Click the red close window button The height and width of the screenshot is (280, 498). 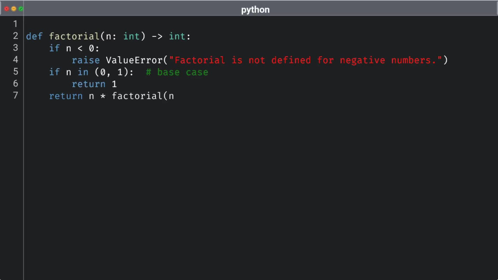[x=6, y=8]
